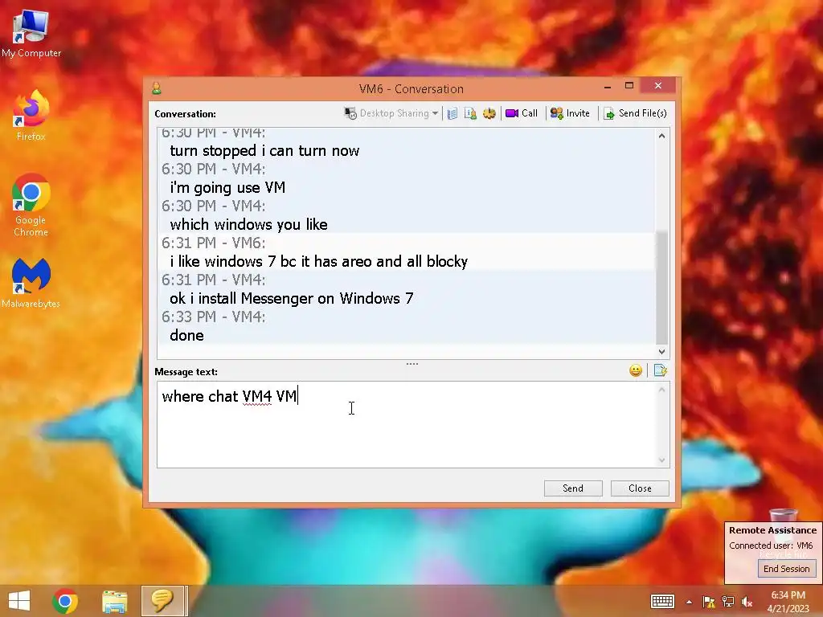
Task: Click the muted volume tray icon
Action: [747, 602]
